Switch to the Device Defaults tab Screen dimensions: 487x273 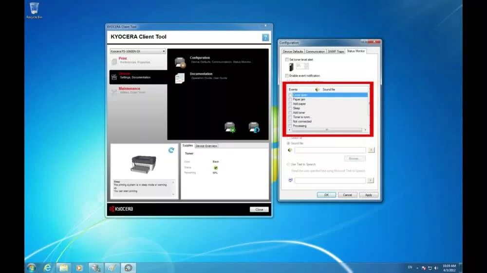(293, 51)
